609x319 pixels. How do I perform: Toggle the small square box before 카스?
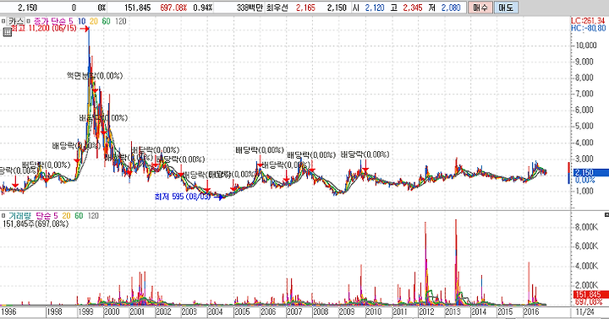pos(3,21)
